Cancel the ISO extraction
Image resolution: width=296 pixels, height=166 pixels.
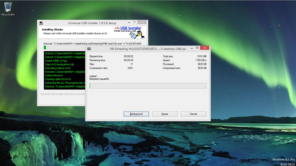(x=193, y=114)
